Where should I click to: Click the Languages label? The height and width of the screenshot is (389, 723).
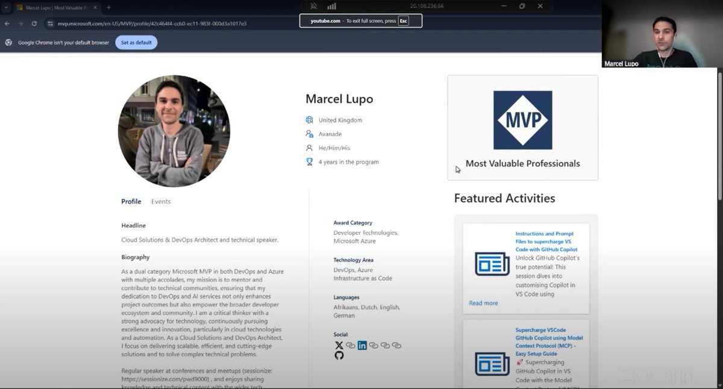346,297
